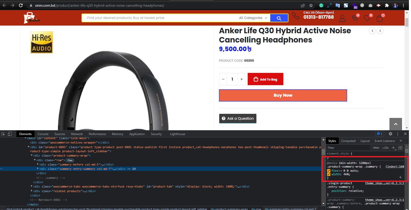The height and width of the screenshot is (210, 411).
Task: Activate the DevTools element inspect picker
Action: pos(3,134)
